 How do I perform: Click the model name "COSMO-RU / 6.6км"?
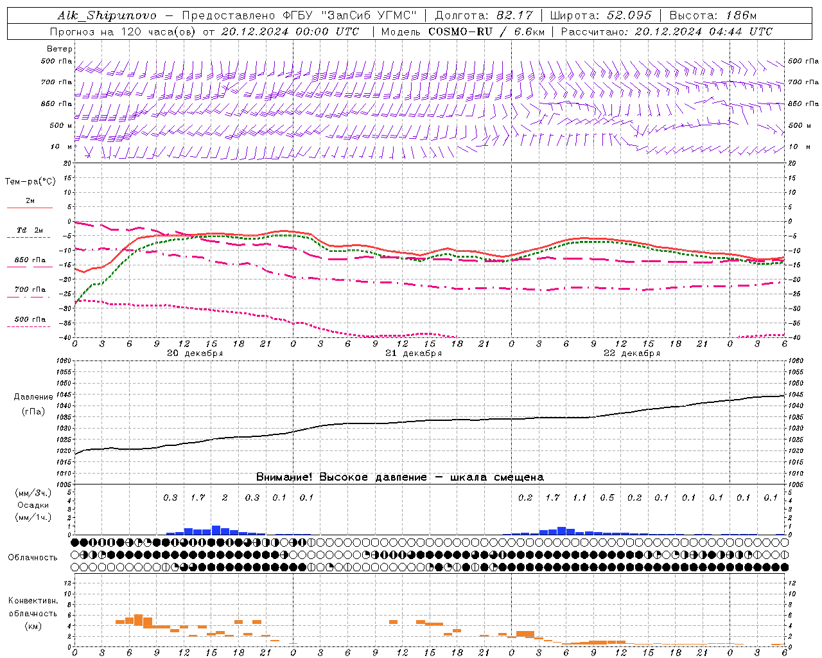click(x=486, y=31)
